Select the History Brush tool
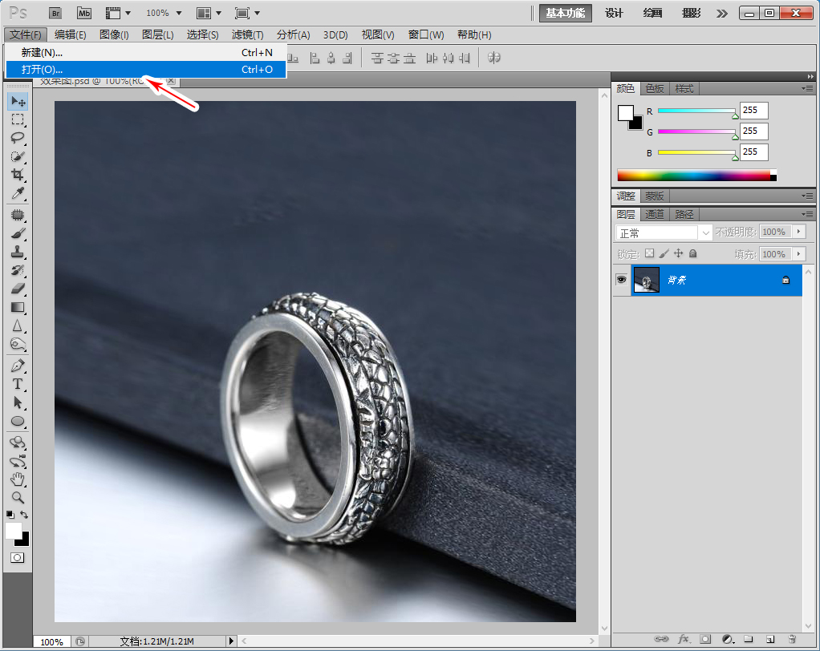This screenshot has height=651, width=820. [x=18, y=270]
